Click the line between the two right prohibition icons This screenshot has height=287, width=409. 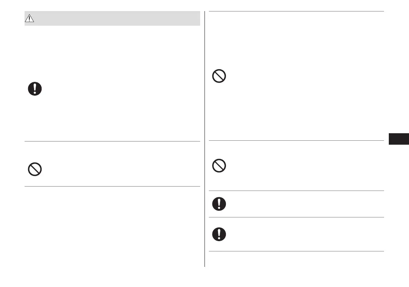(x=296, y=140)
